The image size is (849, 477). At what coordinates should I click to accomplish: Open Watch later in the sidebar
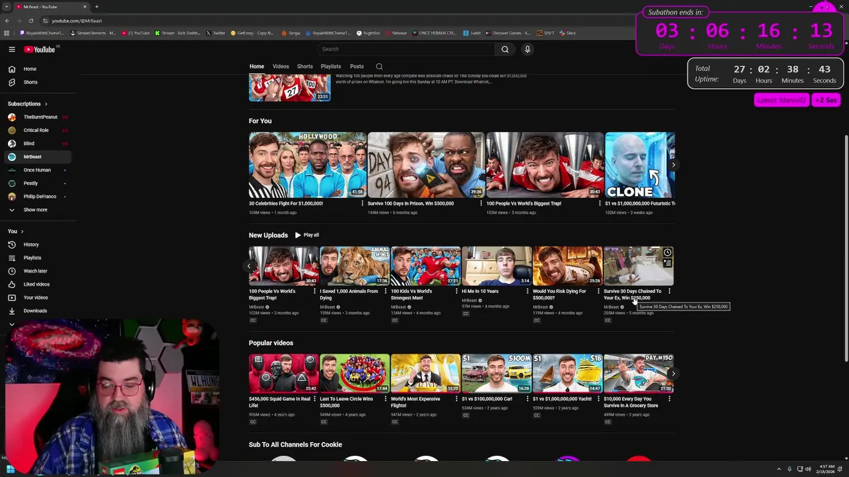pyautogui.click(x=39, y=271)
